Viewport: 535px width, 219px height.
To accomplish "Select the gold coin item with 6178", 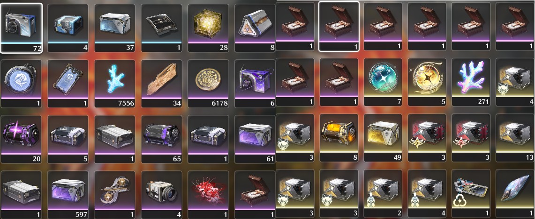I will 209,84.
